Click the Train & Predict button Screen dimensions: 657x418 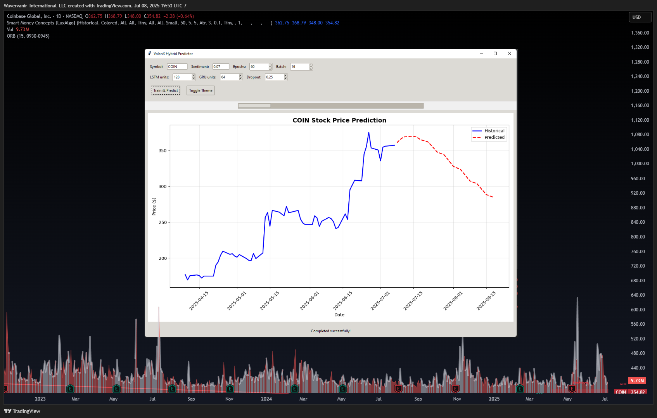pyautogui.click(x=166, y=90)
